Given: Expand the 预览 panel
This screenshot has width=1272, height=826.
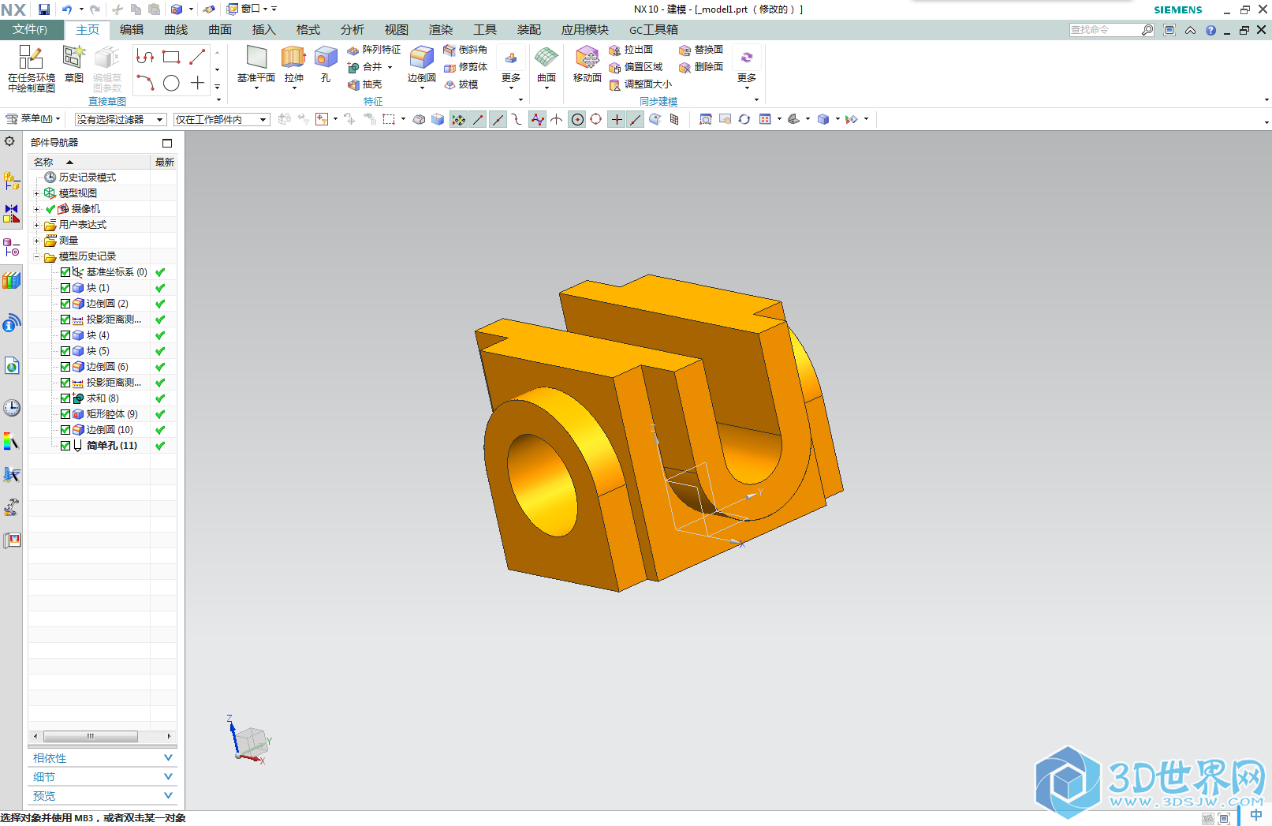Looking at the screenshot, I should [x=103, y=796].
